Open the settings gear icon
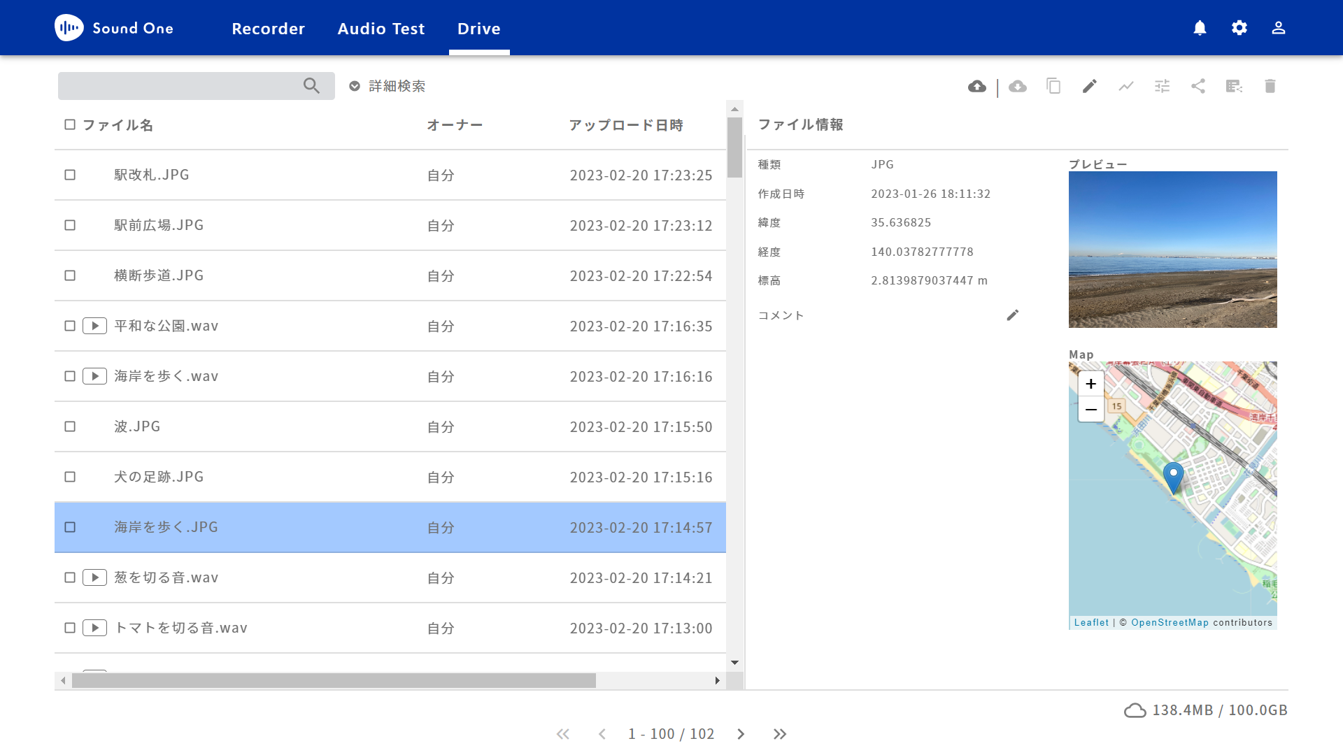The image size is (1343, 755). tap(1239, 28)
